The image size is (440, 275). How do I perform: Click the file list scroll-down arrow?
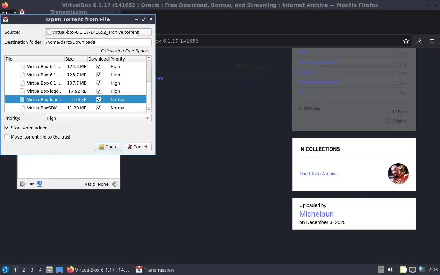pos(149,109)
